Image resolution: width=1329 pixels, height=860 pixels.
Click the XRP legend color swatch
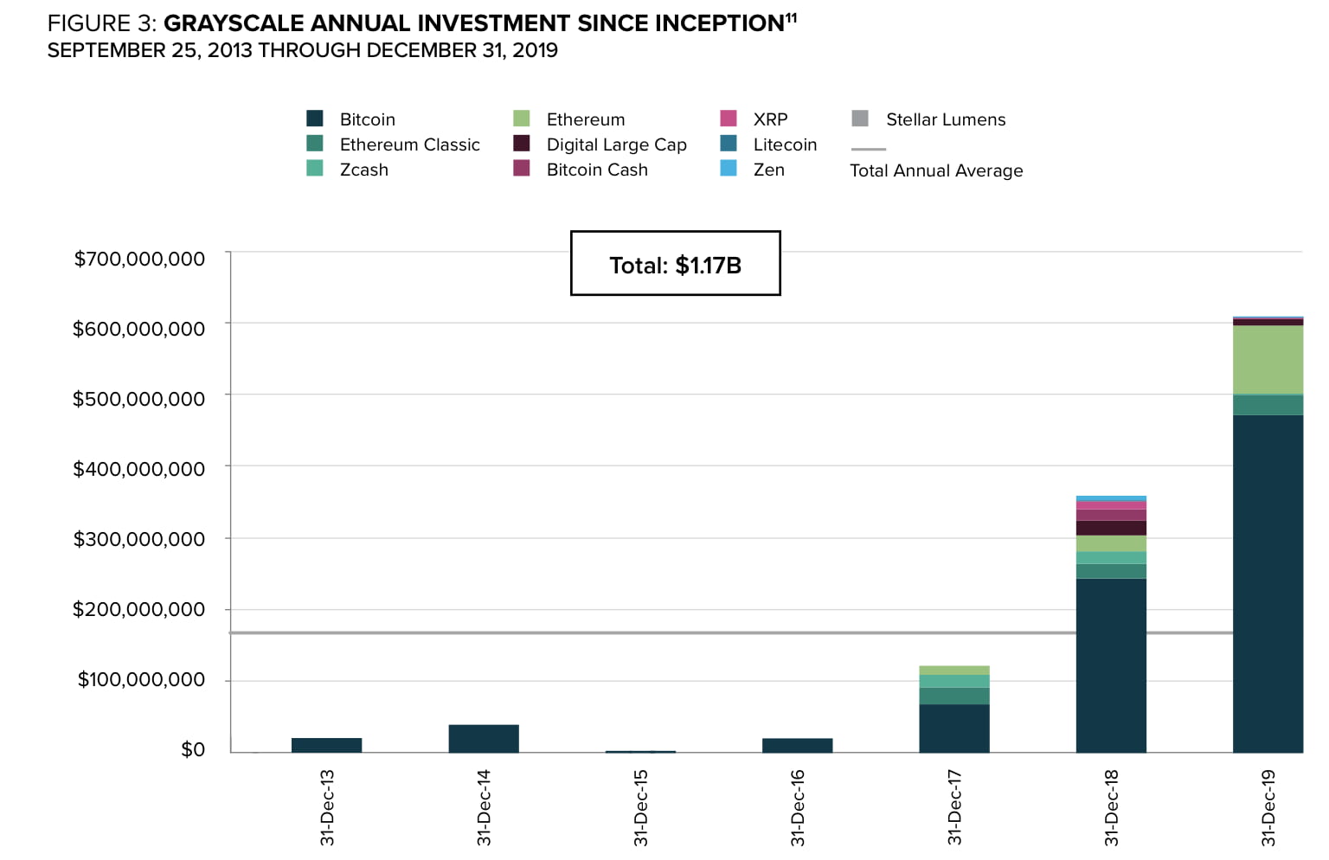click(729, 119)
